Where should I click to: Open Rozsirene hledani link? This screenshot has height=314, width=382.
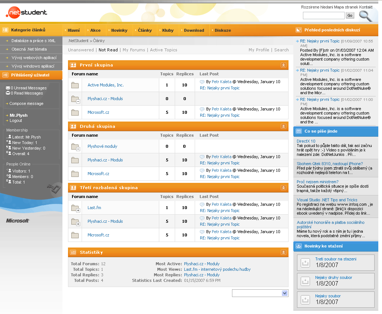(317, 7)
